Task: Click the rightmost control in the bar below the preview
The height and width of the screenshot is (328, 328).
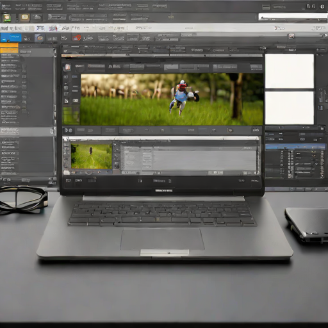Action: [256, 130]
